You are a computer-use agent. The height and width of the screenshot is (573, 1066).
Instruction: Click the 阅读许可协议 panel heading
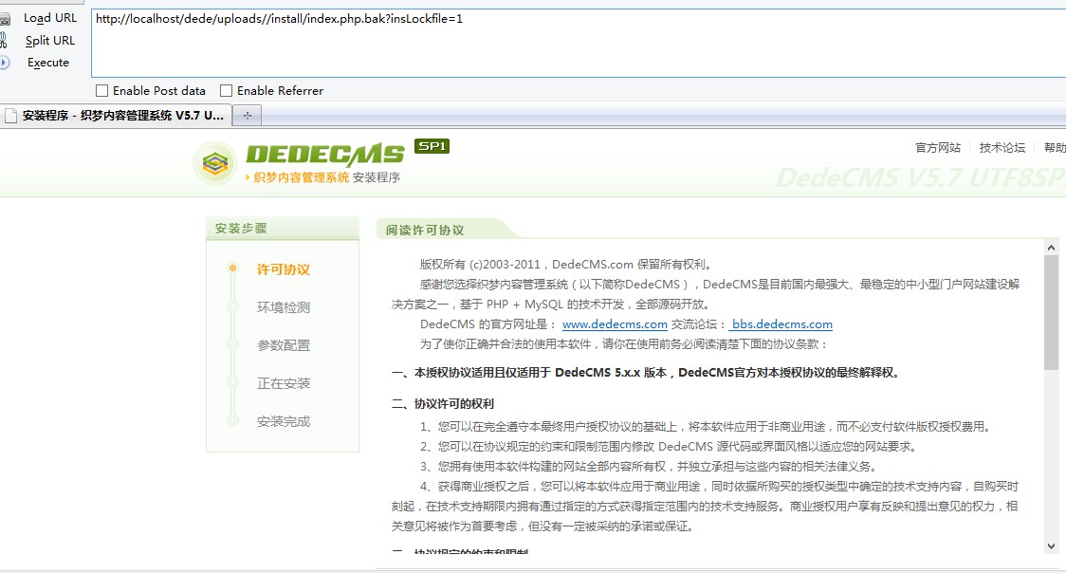click(425, 230)
